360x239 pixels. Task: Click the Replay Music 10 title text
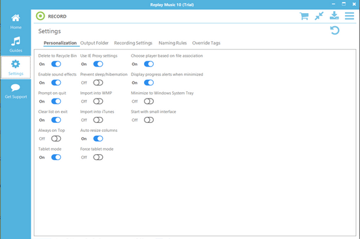172,5
